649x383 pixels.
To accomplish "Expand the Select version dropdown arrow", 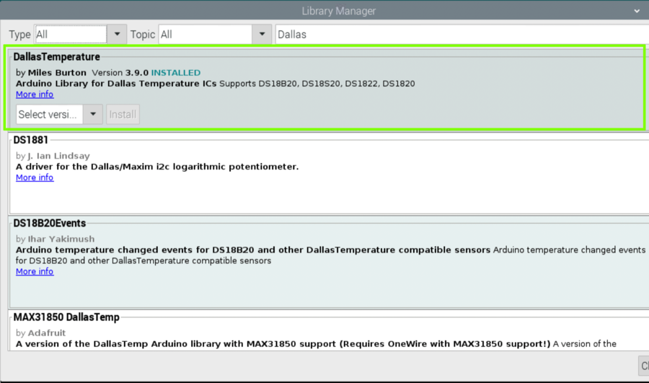I will click(x=93, y=114).
